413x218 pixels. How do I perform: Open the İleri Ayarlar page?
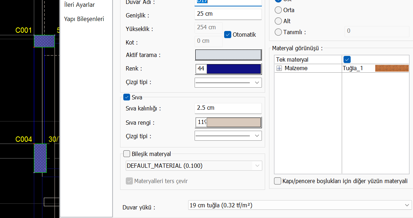79,5
